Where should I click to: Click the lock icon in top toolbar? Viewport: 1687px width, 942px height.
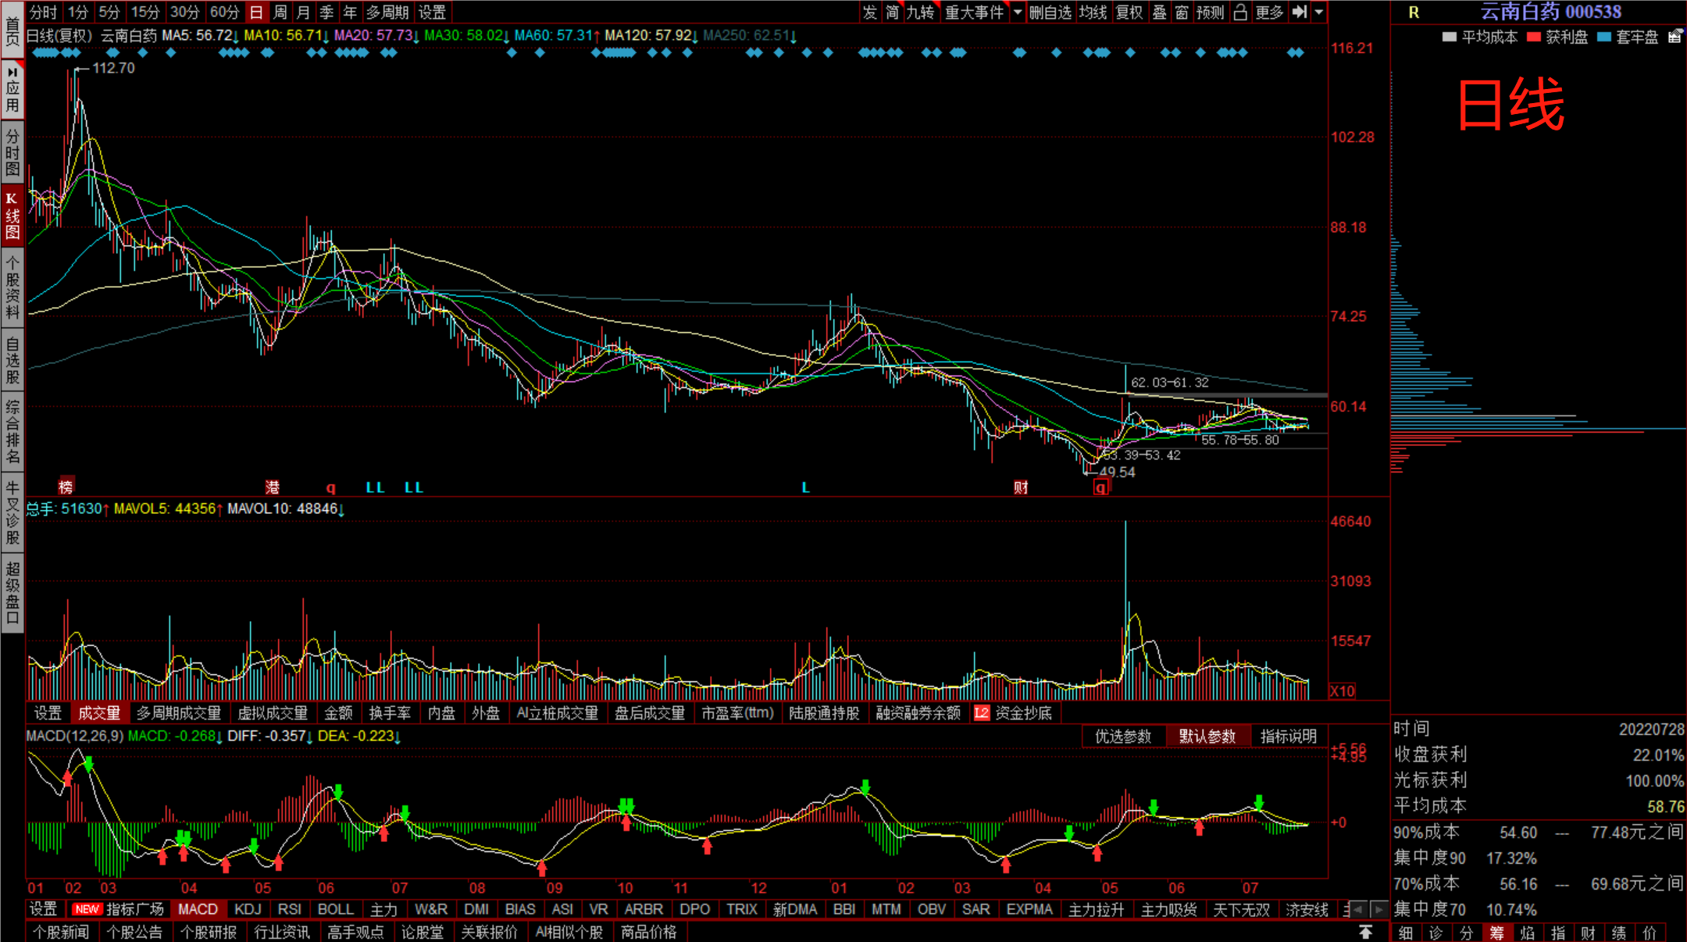[x=1240, y=12]
